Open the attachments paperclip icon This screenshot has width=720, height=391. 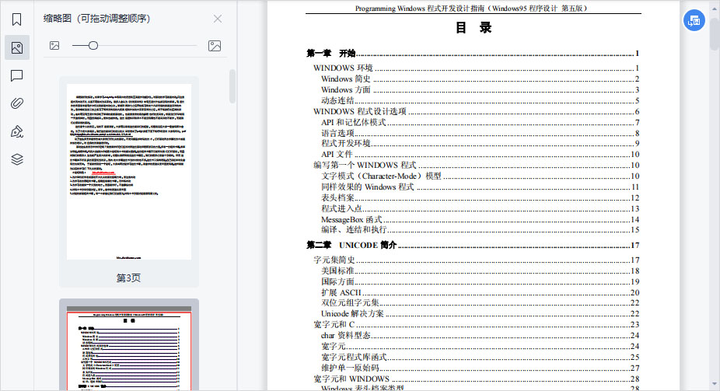click(x=16, y=103)
